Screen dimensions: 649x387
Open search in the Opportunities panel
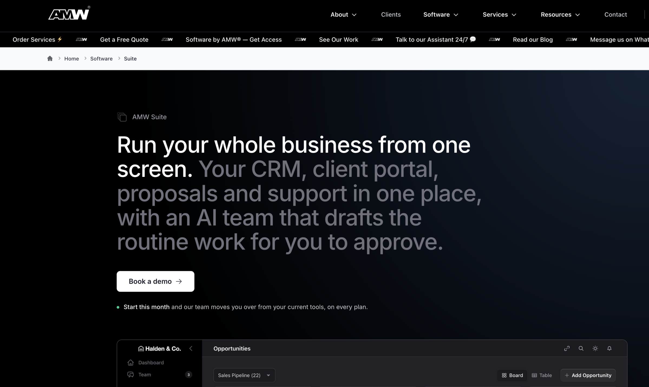pyautogui.click(x=581, y=348)
